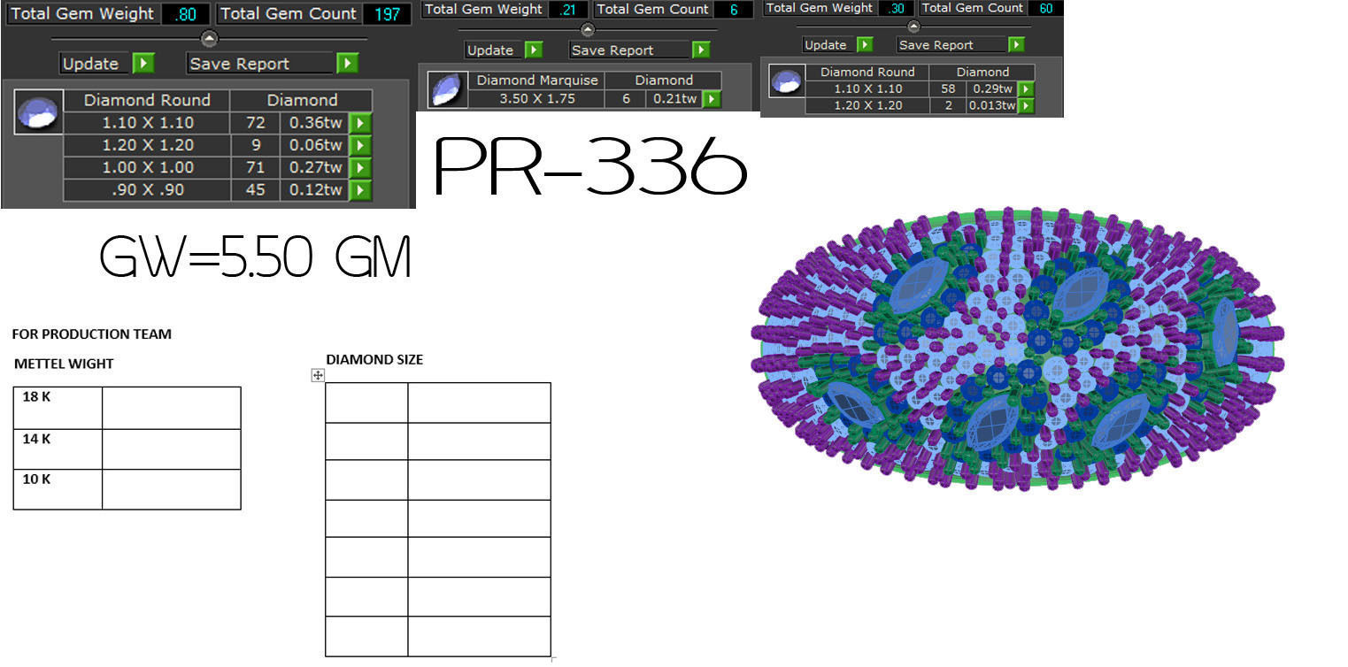The height and width of the screenshot is (667, 1348).
Task: Click green arrow on the 0.013tw row
Action: coord(1025,106)
